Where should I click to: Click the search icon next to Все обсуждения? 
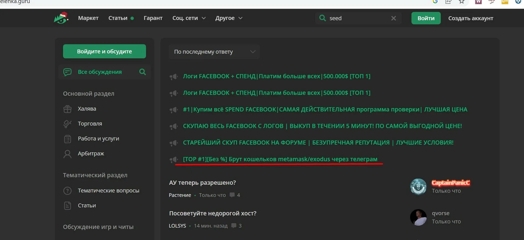[x=142, y=72]
